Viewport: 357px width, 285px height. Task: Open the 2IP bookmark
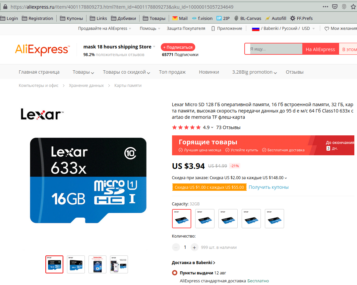coord(223,19)
